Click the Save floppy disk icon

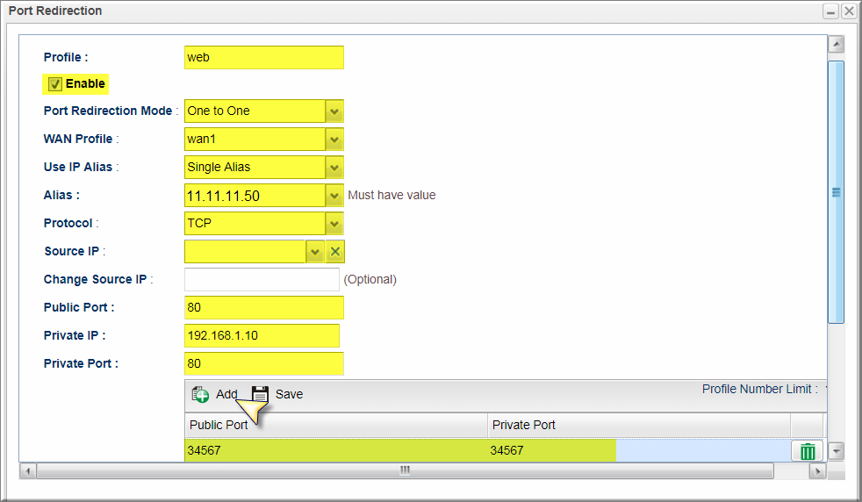(x=260, y=395)
